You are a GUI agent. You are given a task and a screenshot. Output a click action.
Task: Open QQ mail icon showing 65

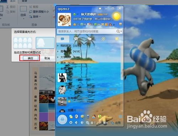point(90,25)
